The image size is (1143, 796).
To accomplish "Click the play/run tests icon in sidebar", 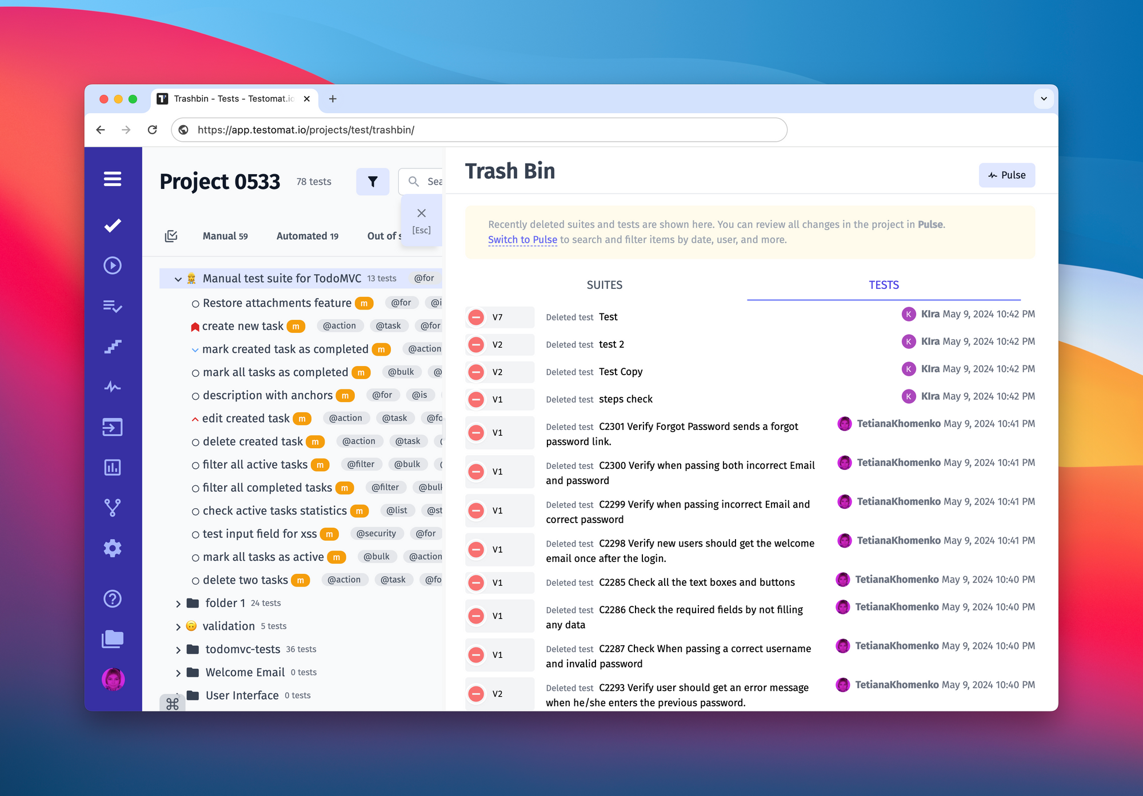I will coord(114,266).
